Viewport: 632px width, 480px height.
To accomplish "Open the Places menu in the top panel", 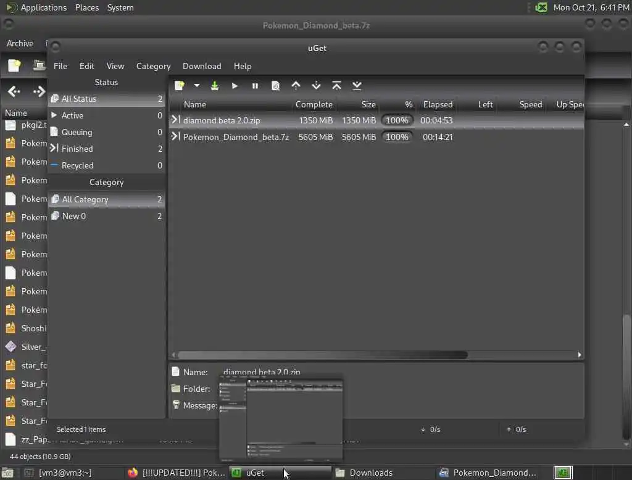I will tap(87, 7).
